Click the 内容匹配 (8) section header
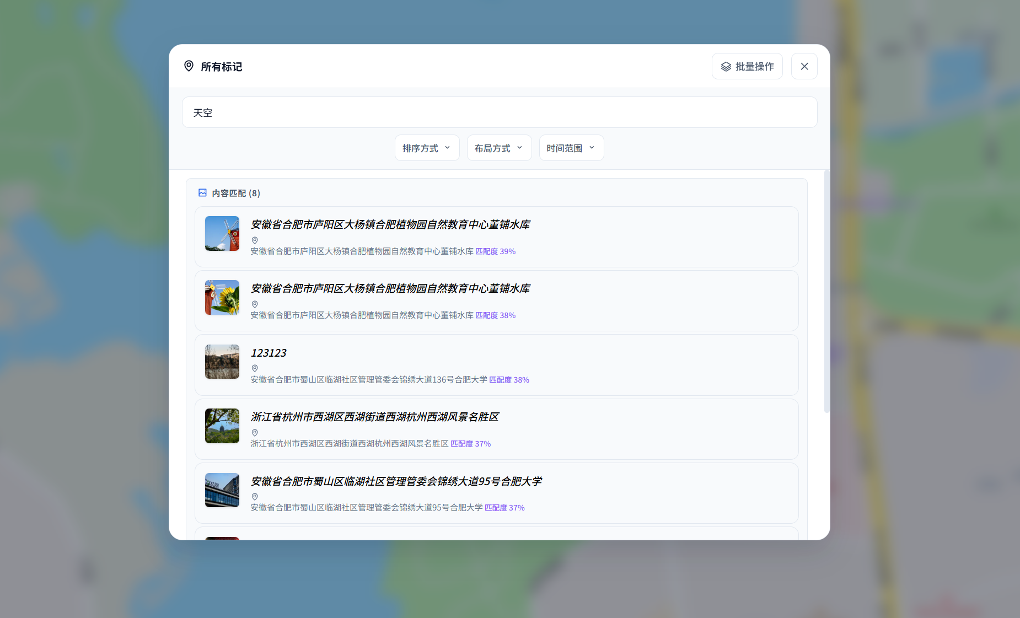This screenshot has height=618, width=1020. 236,193
